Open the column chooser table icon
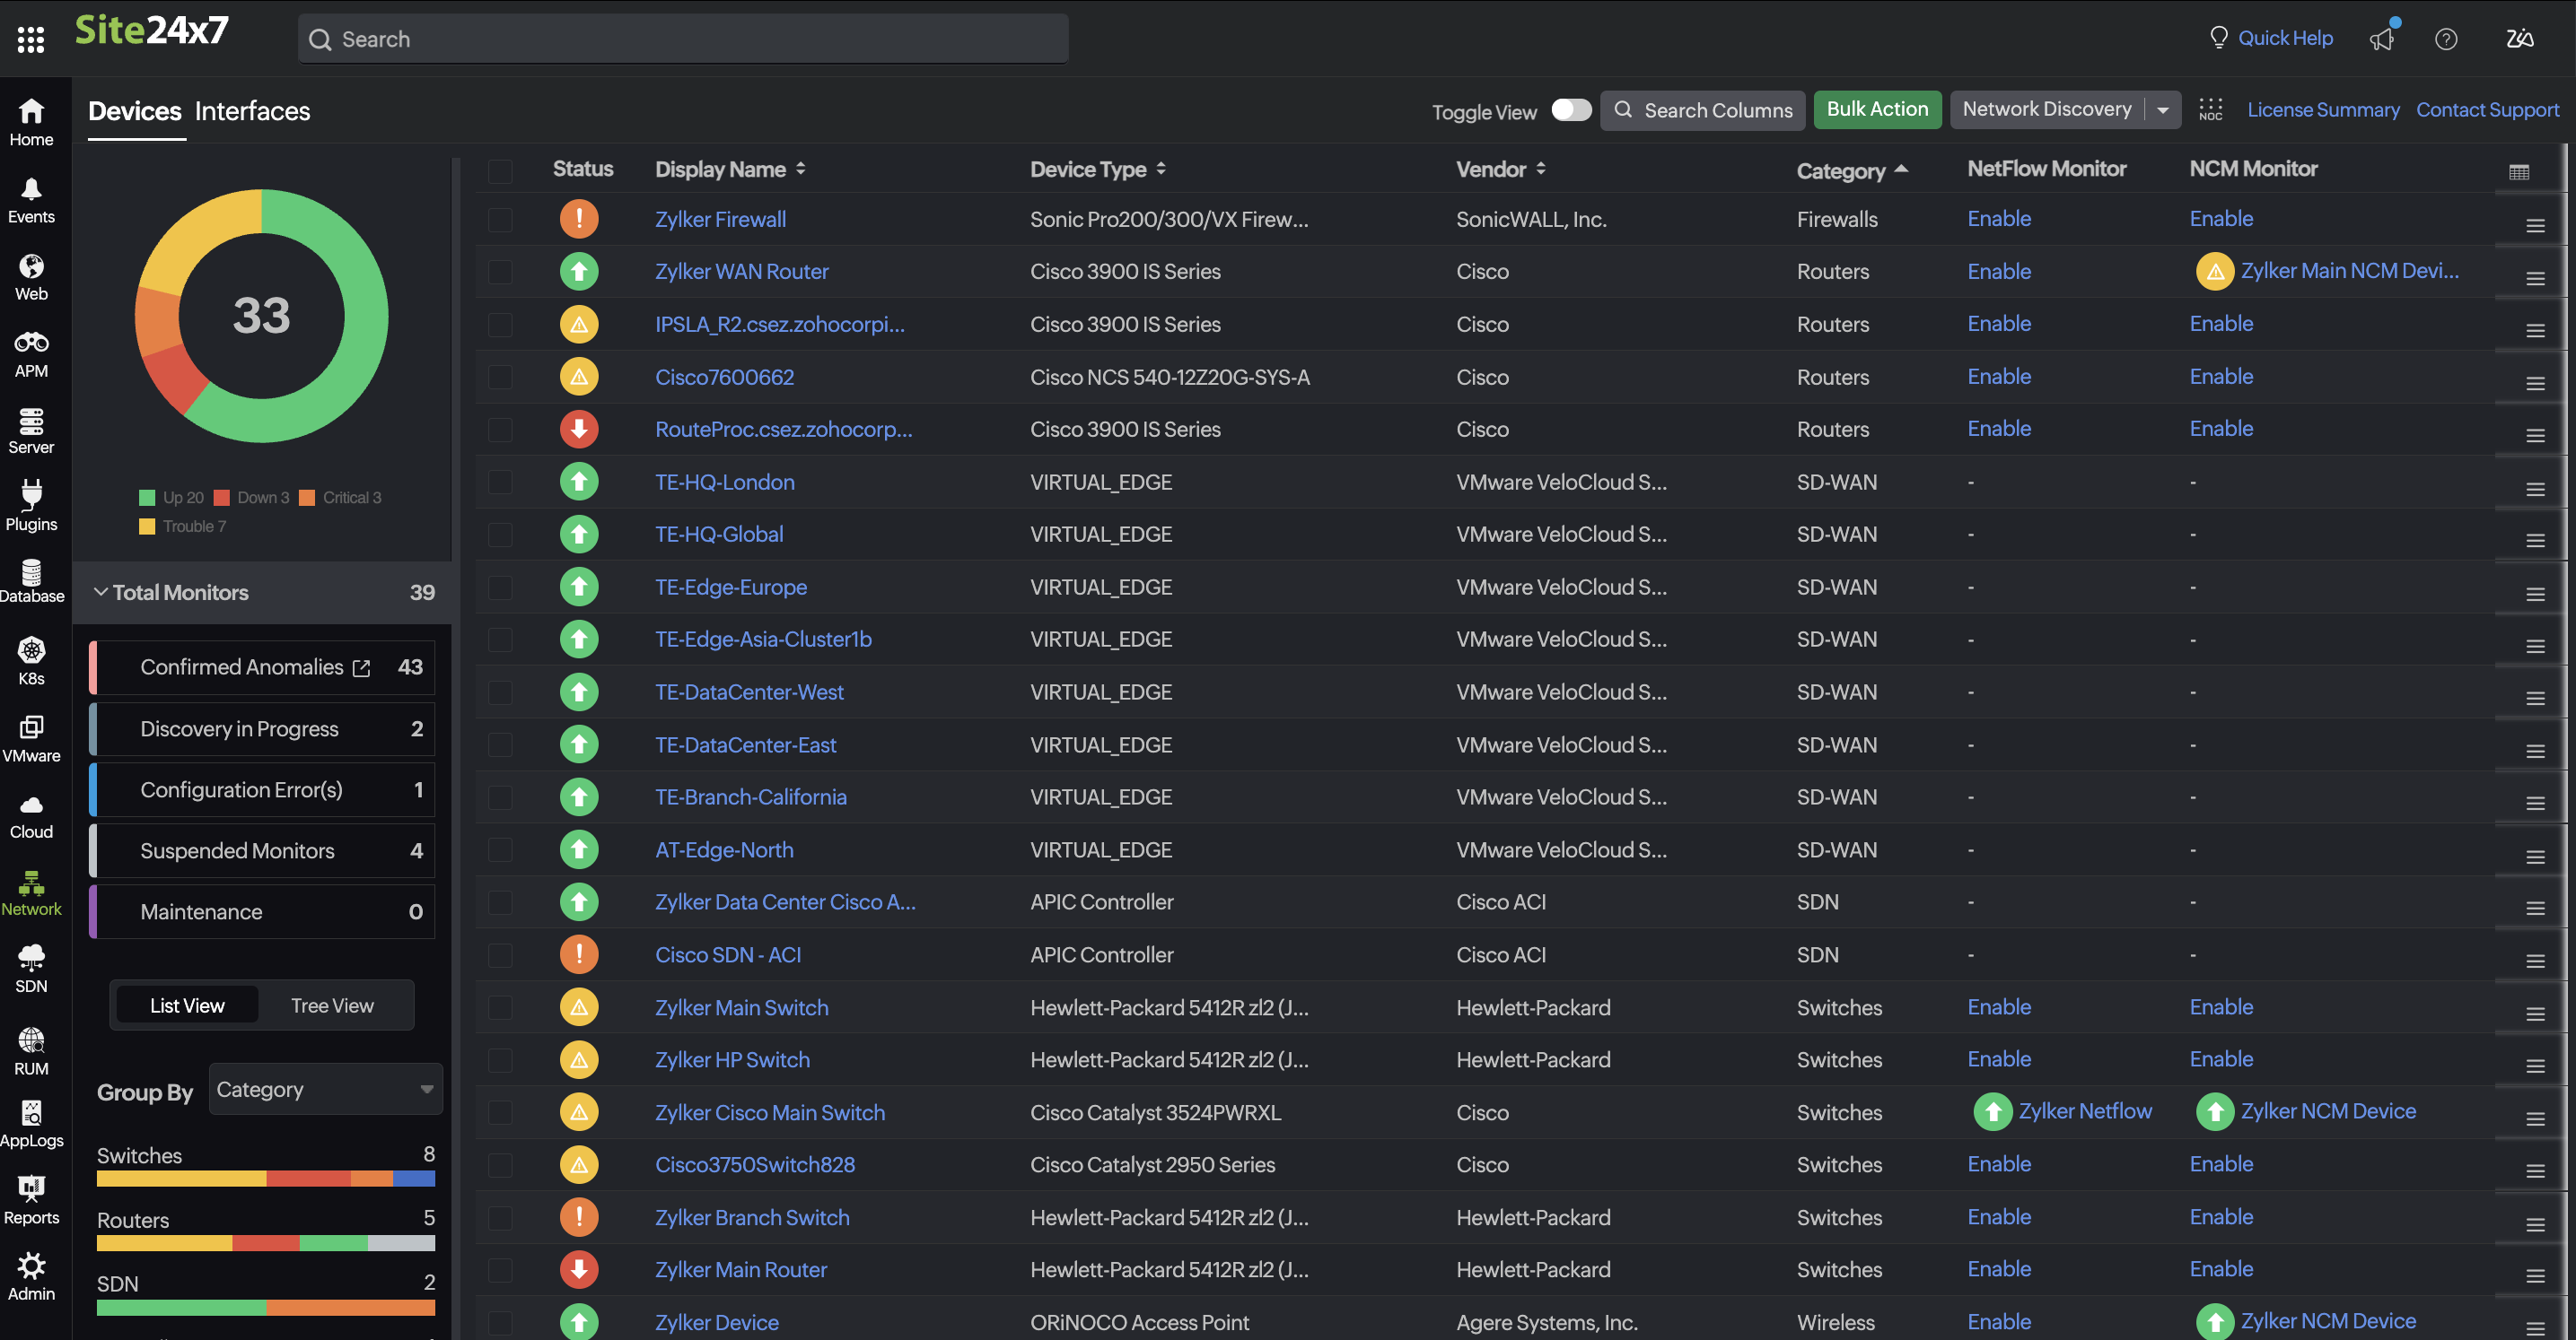 pyautogui.click(x=2518, y=172)
